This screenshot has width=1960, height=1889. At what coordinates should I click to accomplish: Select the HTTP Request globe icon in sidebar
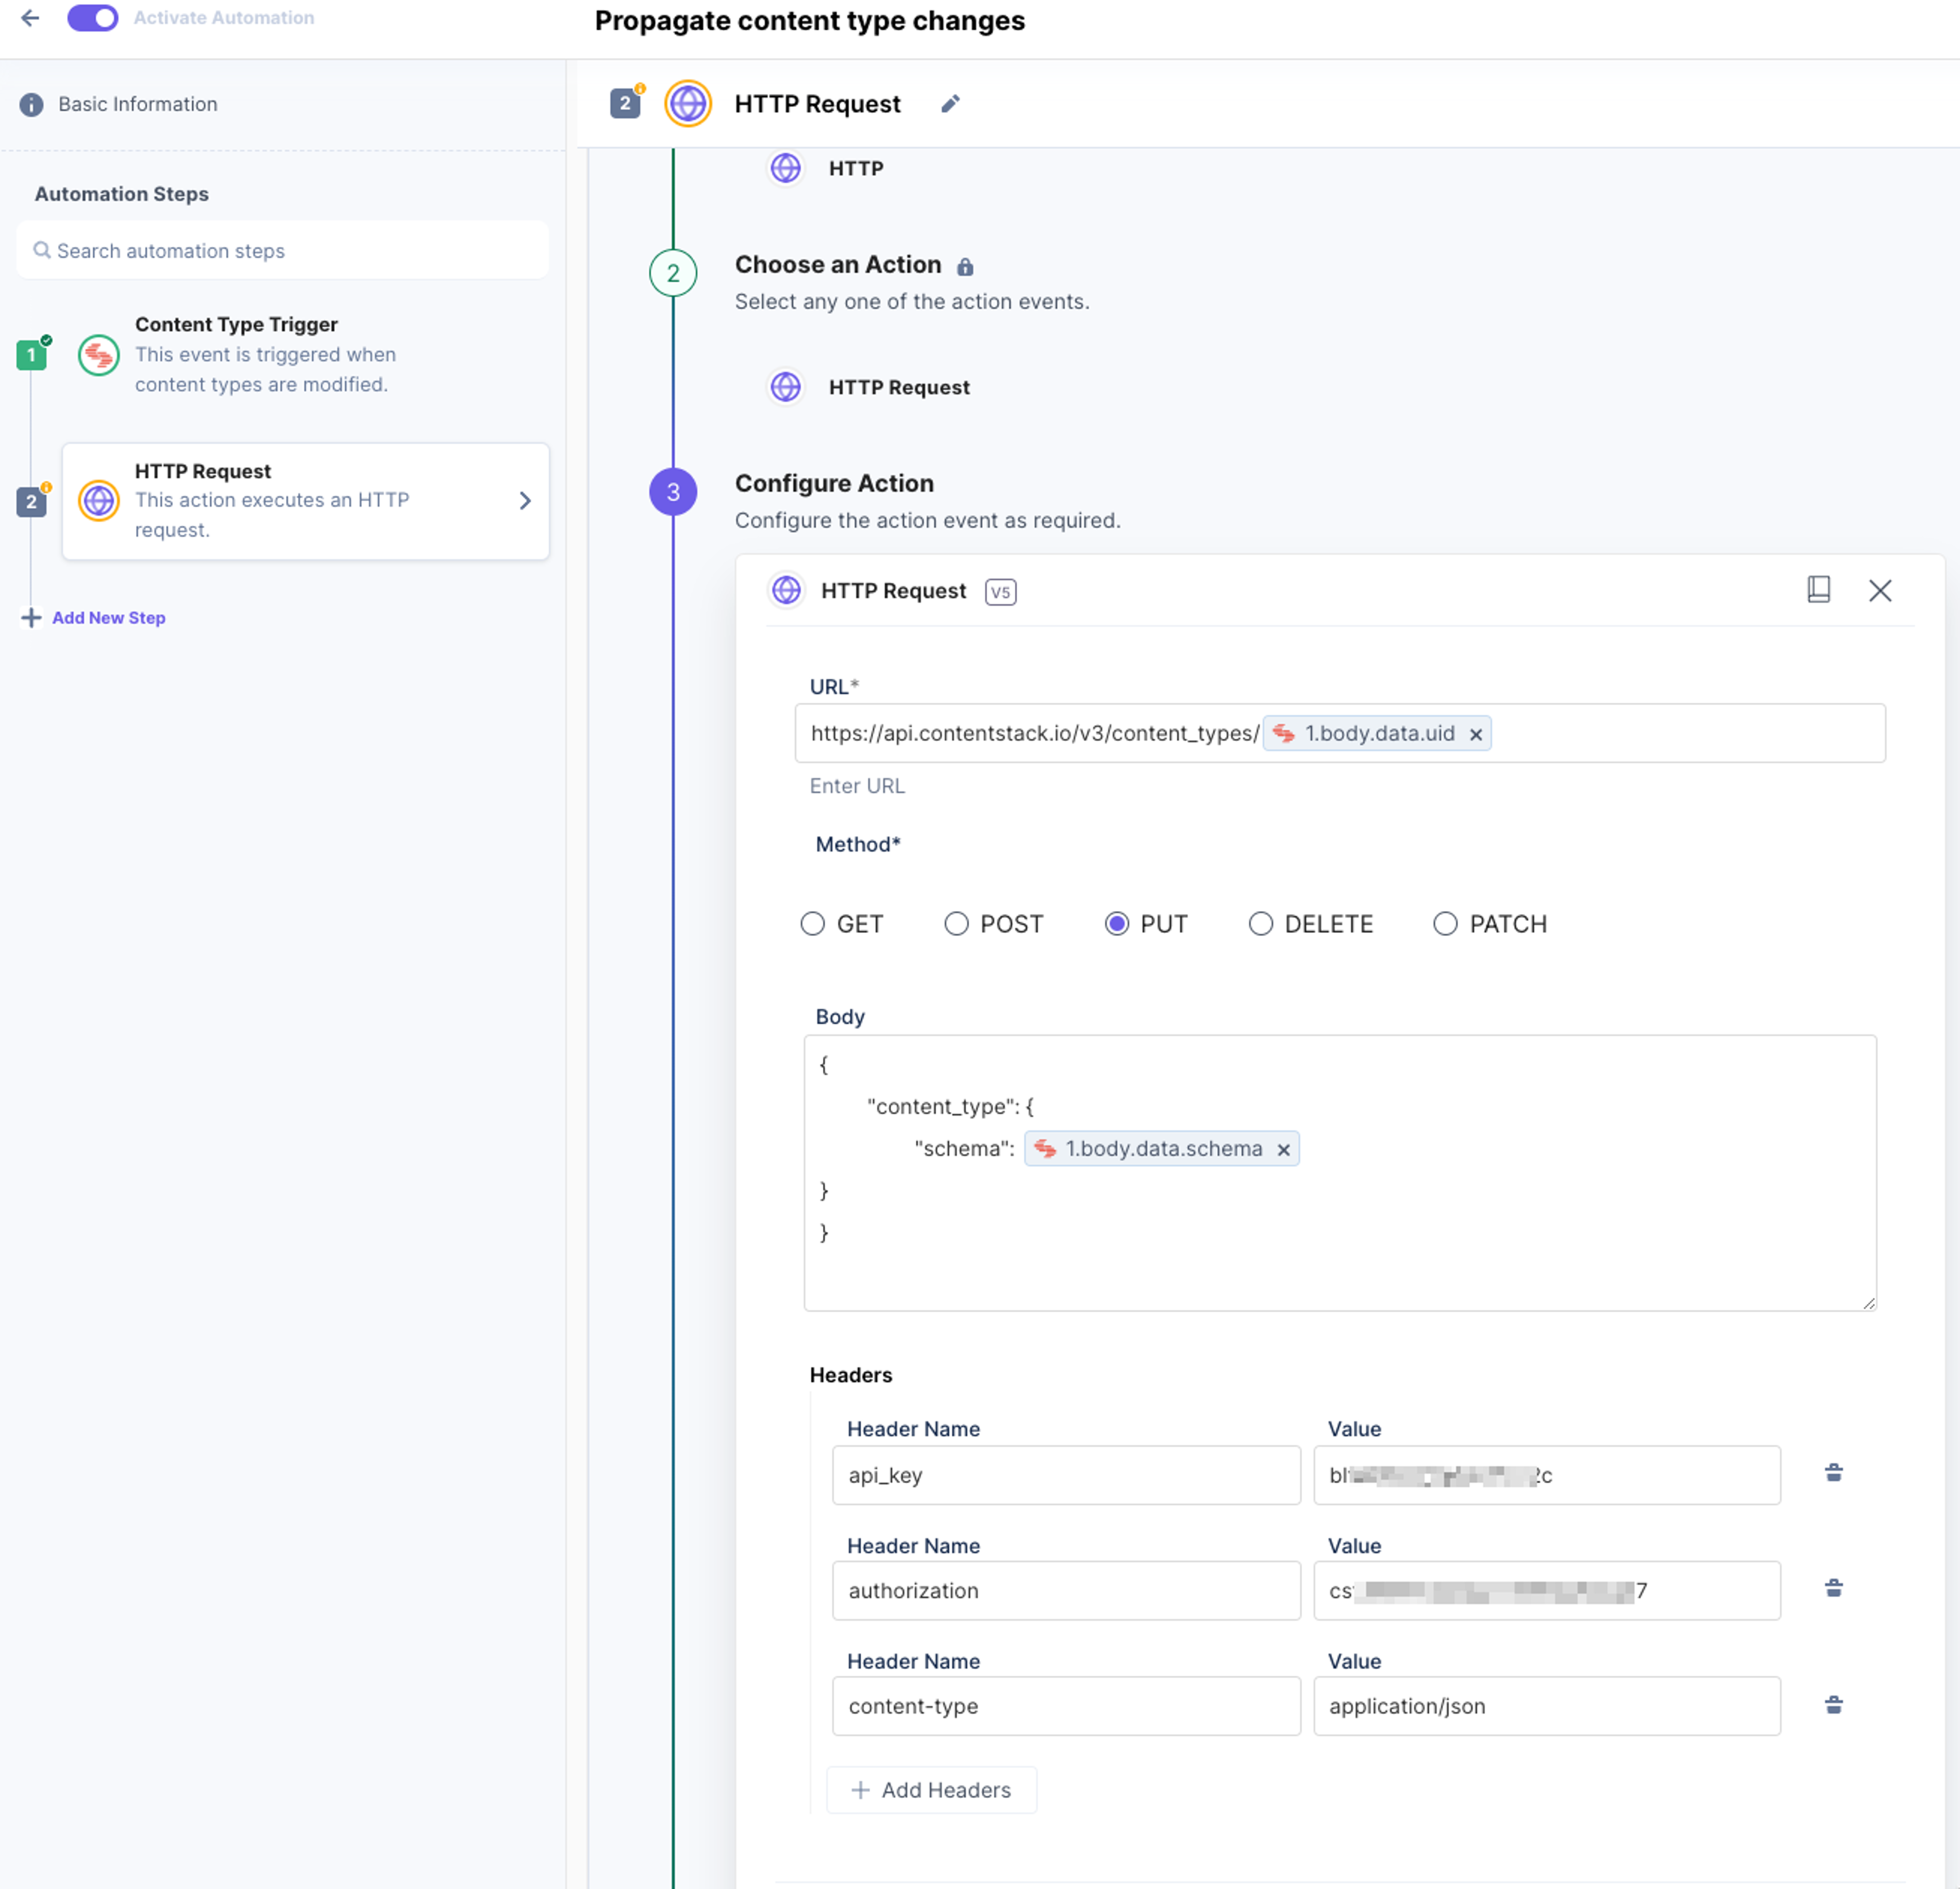click(x=99, y=500)
